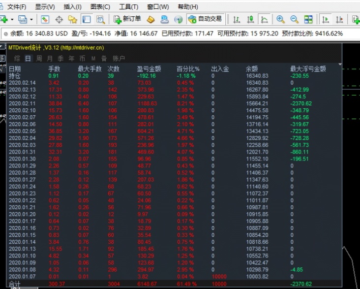The image size is (360, 289).
Task: Click the 新订单 new order button
Action: 127,19
